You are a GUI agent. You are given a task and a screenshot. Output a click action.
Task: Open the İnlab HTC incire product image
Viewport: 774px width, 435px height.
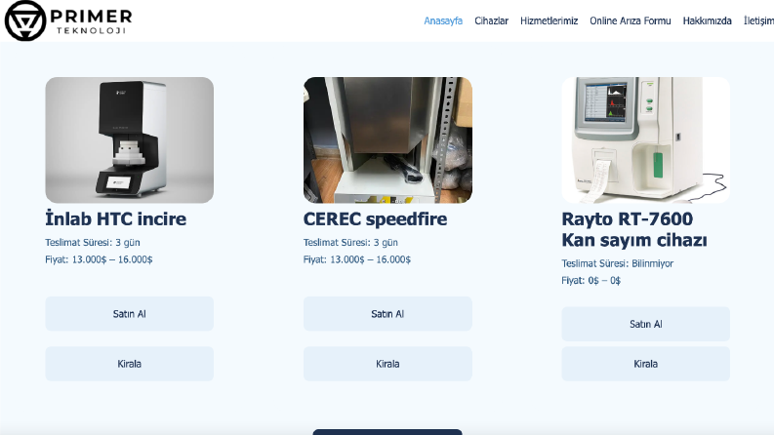tap(130, 140)
